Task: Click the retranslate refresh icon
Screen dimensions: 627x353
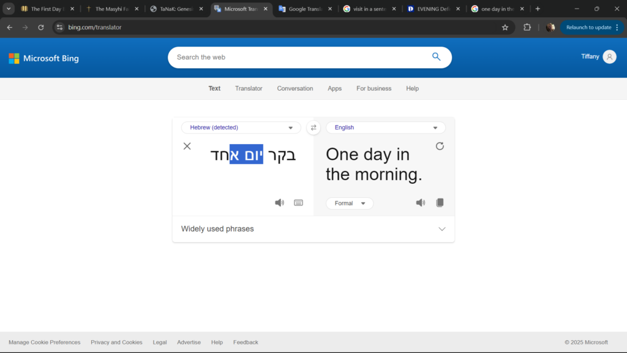Action: 440,146
